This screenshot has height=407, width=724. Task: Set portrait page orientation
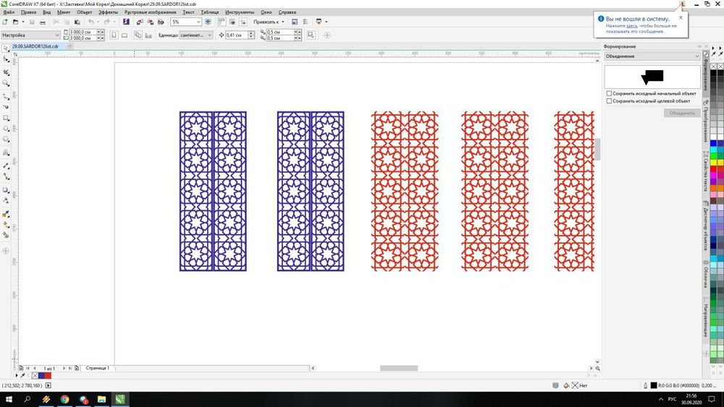point(114,35)
